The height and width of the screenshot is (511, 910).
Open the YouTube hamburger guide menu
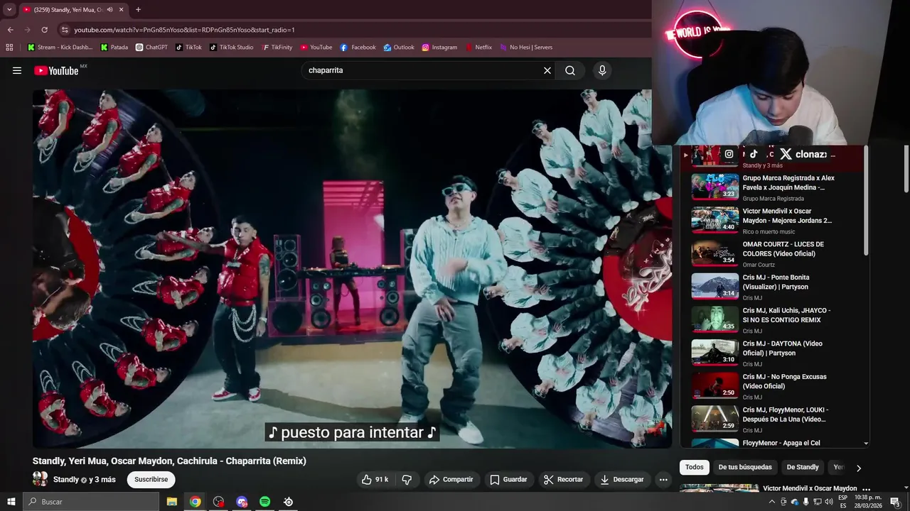(17, 70)
